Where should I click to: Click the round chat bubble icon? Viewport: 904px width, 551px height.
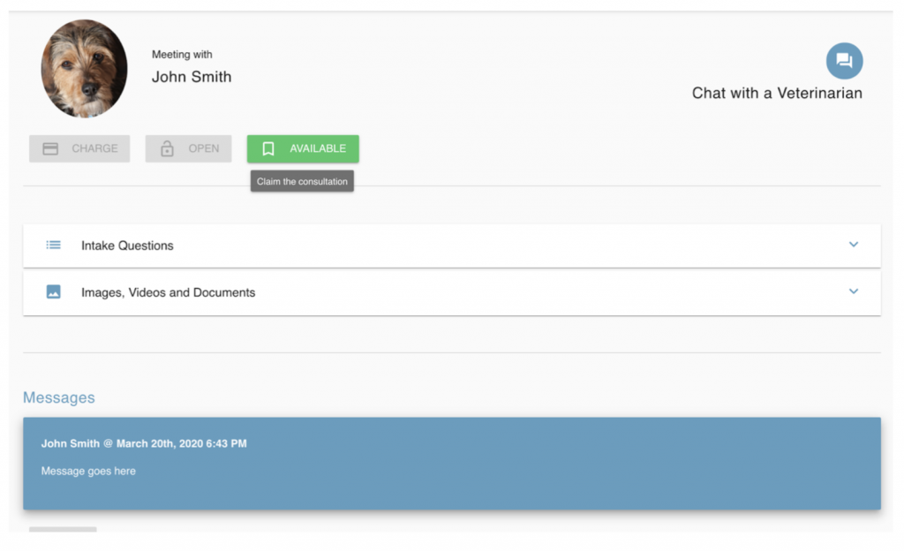[844, 61]
